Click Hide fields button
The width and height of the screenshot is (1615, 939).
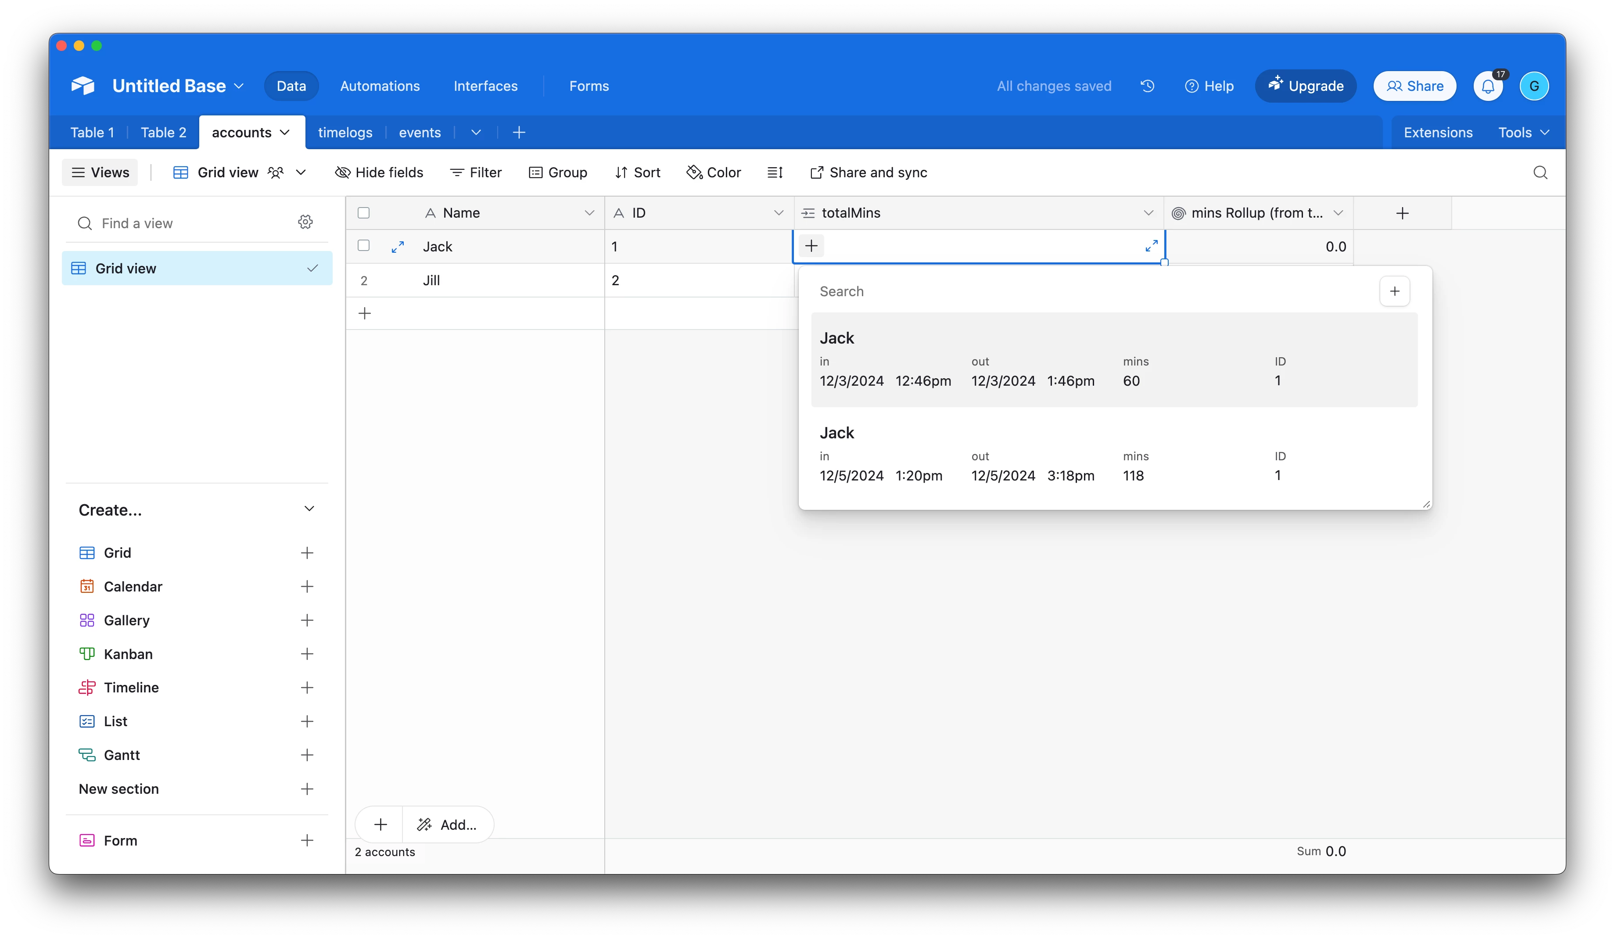point(379,172)
